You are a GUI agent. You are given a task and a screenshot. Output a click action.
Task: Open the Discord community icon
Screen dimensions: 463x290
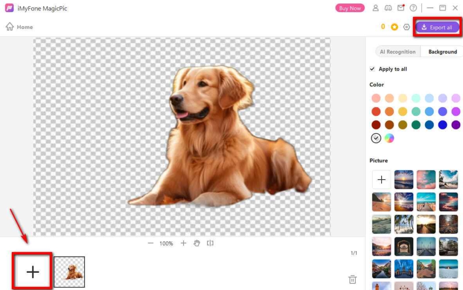[x=387, y=8]
